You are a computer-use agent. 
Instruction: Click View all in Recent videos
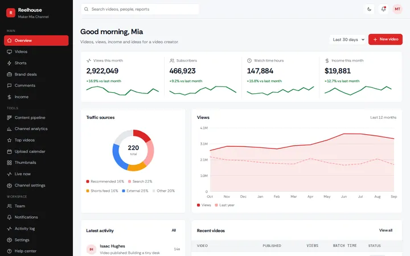(x=386, y=230)
